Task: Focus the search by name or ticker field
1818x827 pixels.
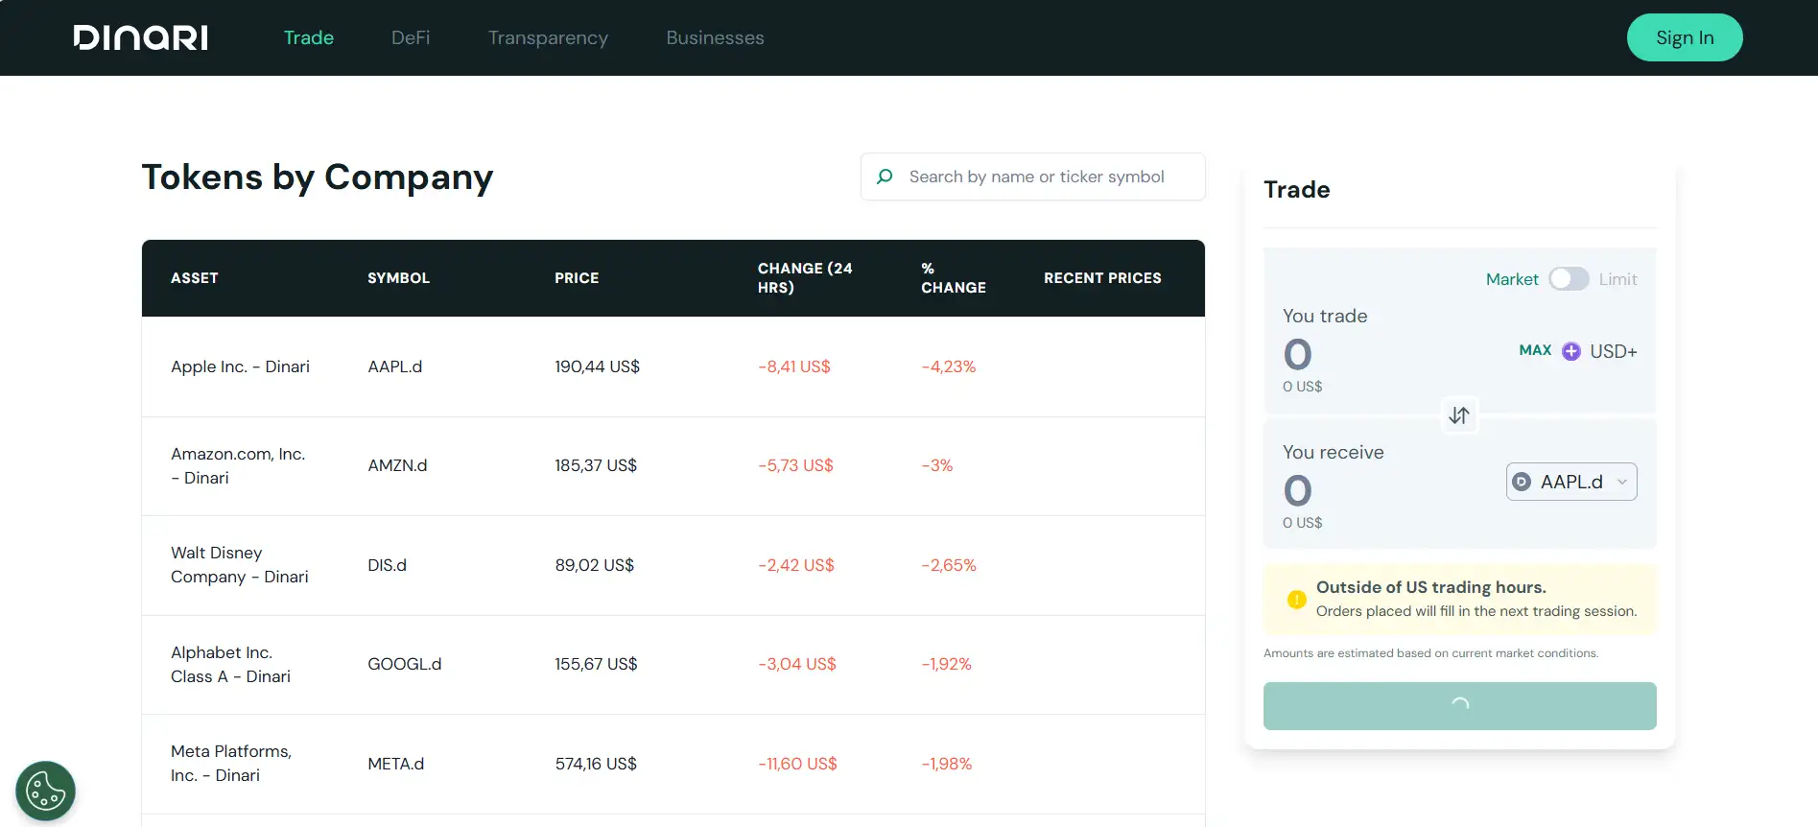Action: [x=1046, y=177]
